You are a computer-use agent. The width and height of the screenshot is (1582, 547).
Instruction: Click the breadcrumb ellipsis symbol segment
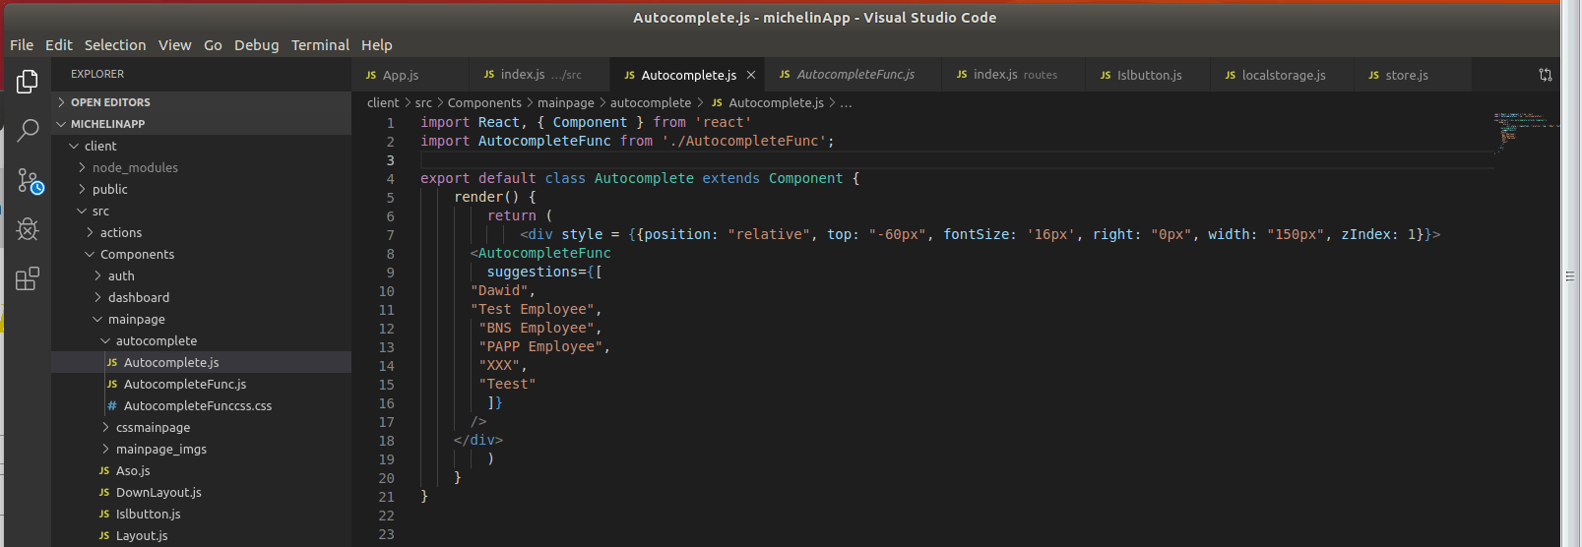click(846, 103)
